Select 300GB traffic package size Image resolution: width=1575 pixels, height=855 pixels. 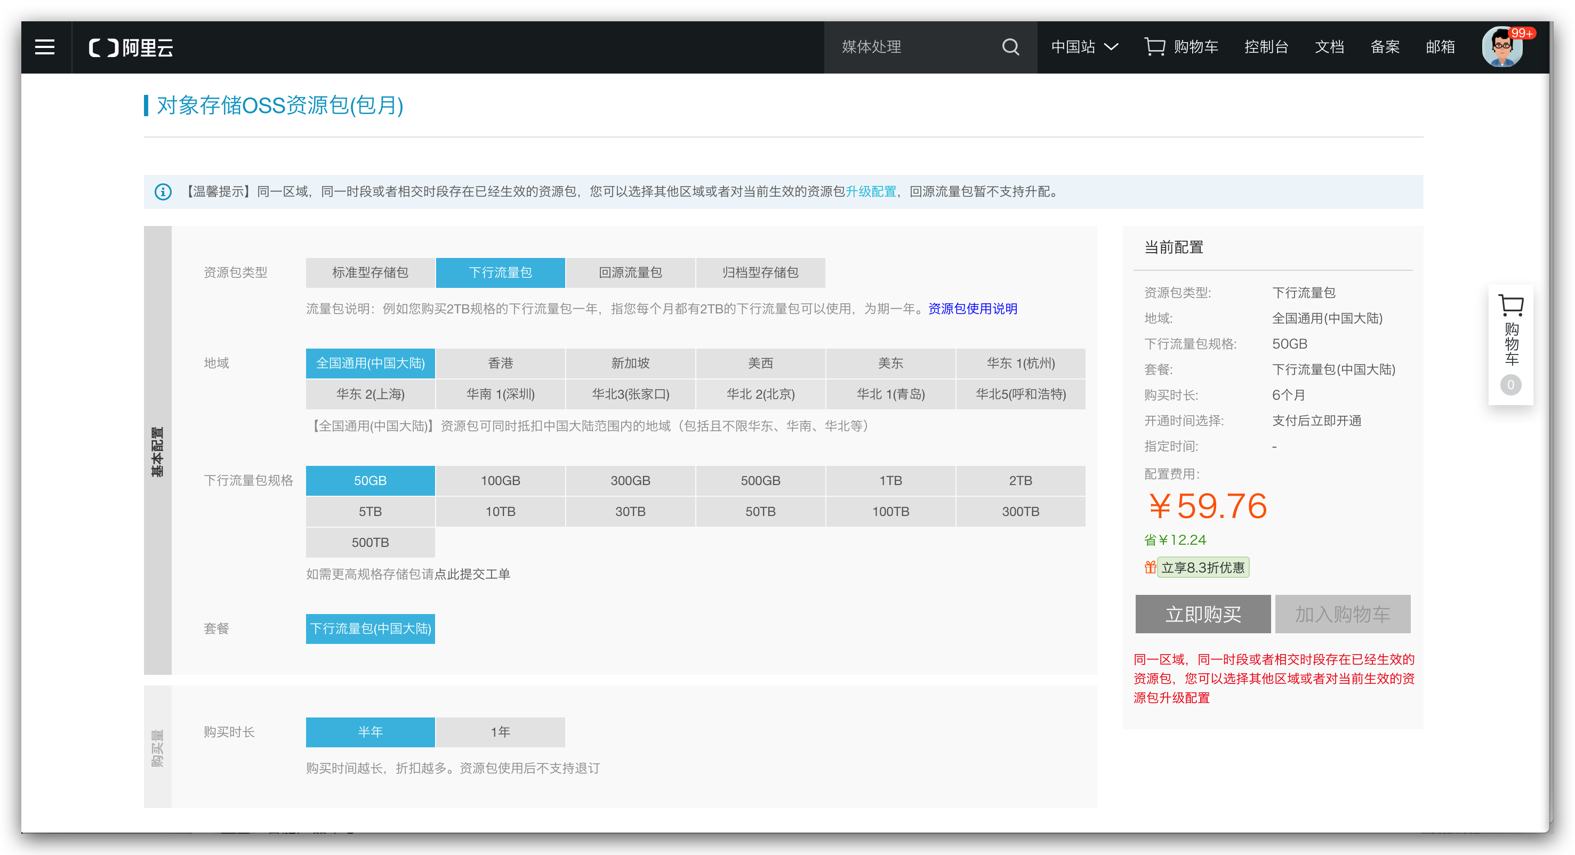pos(630,480)
